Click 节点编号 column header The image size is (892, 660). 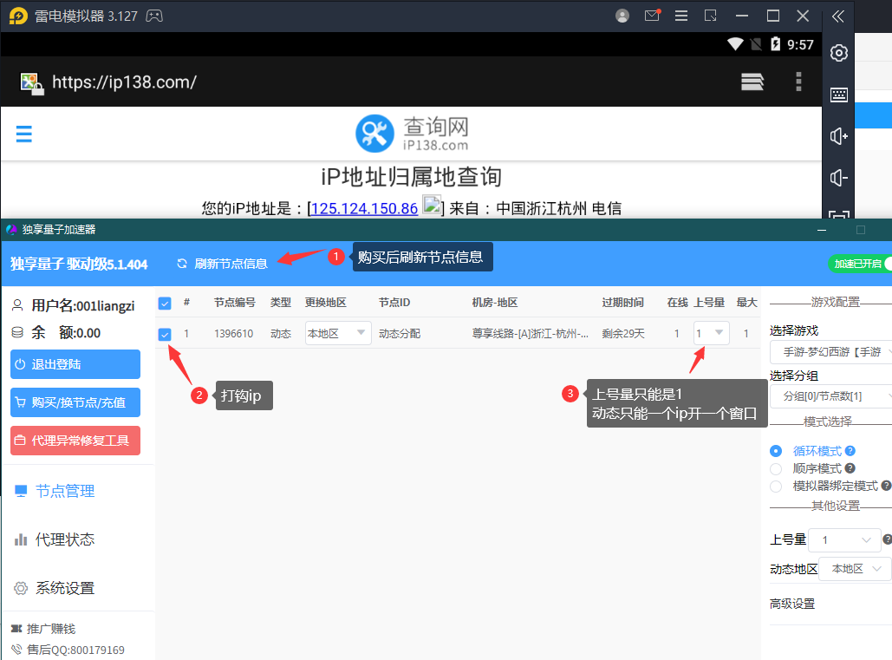234,303
